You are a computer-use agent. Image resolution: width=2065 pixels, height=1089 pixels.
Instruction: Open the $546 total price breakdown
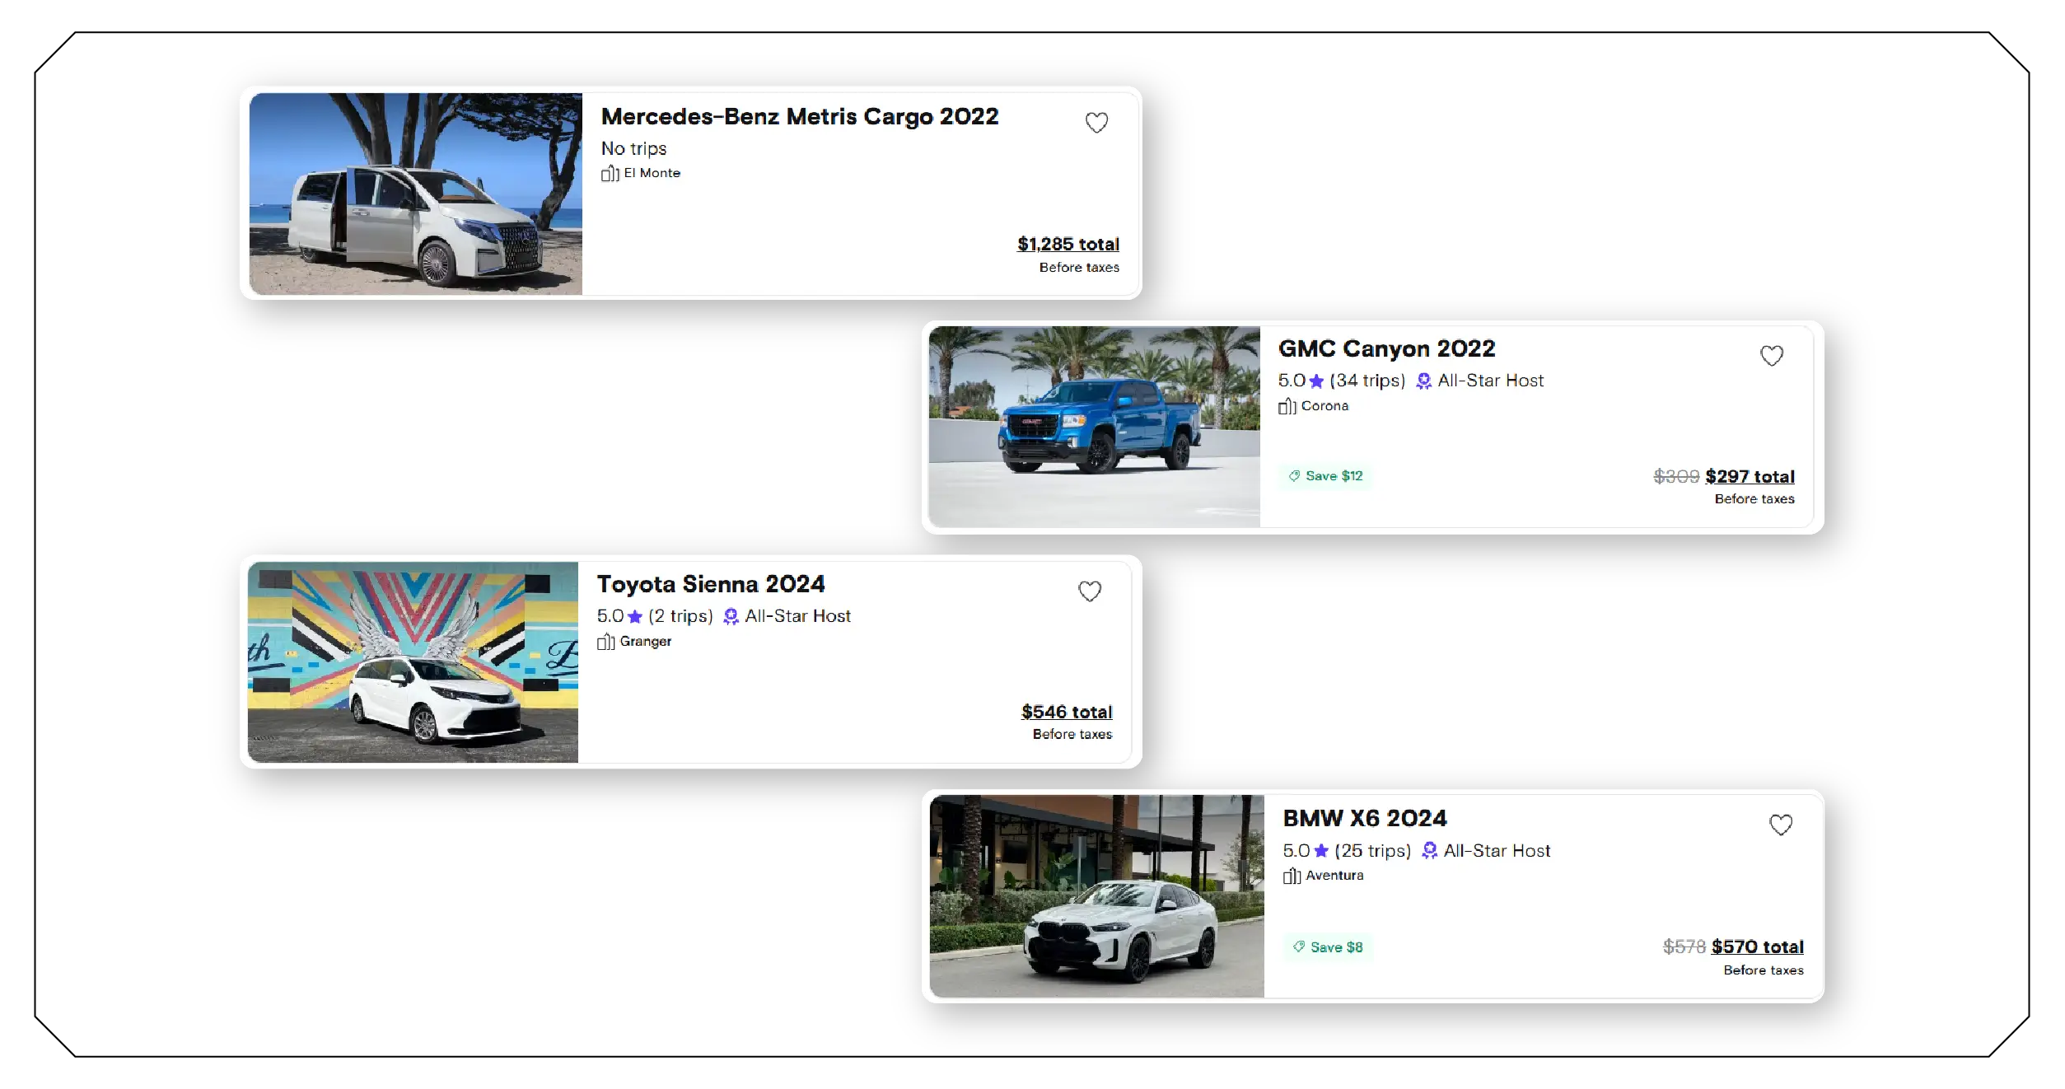[1067, 712]
